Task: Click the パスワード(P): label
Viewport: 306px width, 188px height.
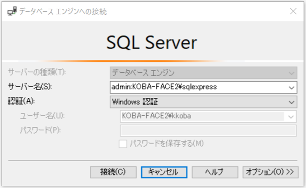Action: (41, 130)
